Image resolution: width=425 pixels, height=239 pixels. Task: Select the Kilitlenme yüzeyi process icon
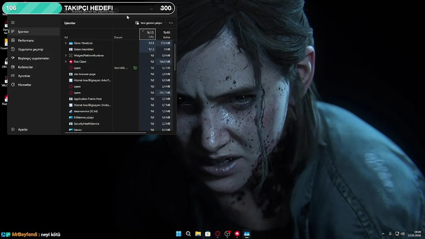pyautogui.click(x=71, y=118)
